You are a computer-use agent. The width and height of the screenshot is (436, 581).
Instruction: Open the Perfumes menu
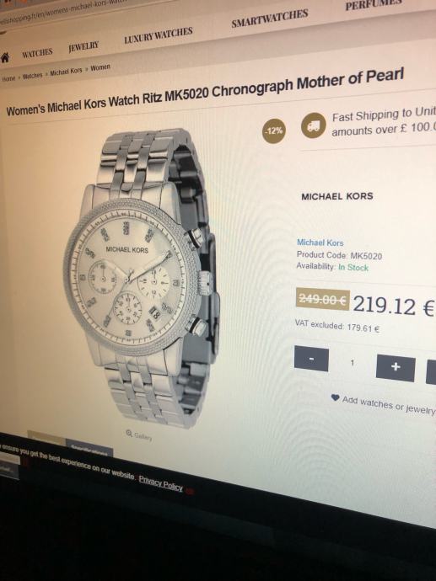click(374, 4)
